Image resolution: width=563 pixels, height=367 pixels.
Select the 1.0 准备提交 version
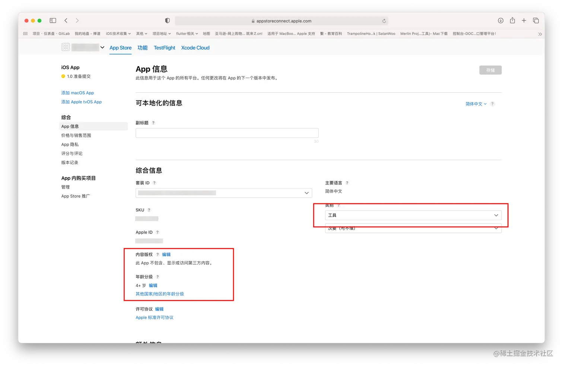tap(76, 76)
